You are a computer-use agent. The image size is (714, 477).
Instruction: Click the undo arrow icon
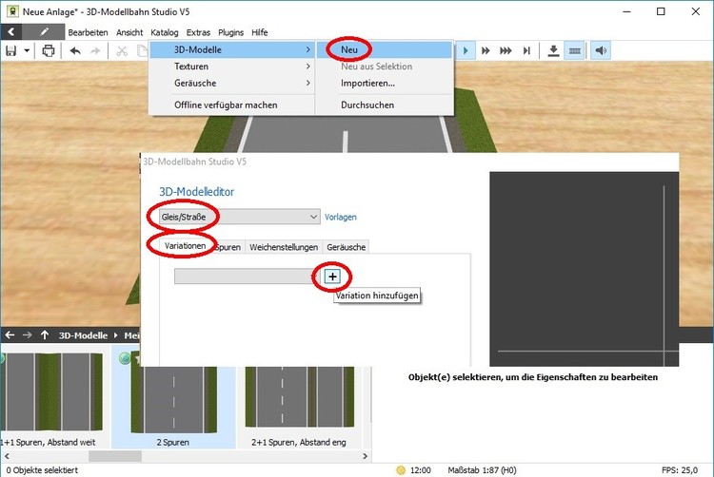click(x=75, y=50)
